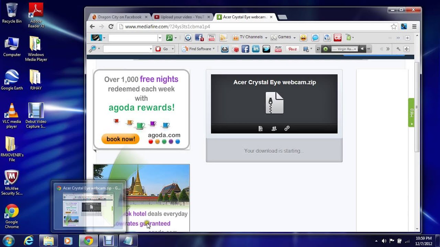Play the Virgin Radio stream

326,49
